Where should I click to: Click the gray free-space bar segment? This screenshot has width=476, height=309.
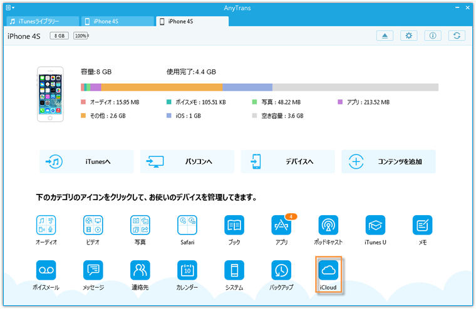(x=355, y=88)
